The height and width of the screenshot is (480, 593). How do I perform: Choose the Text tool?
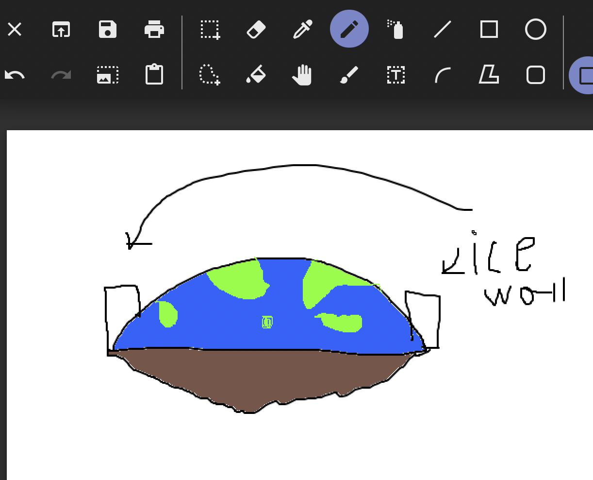pyautogui.click(x=396, y=75)
